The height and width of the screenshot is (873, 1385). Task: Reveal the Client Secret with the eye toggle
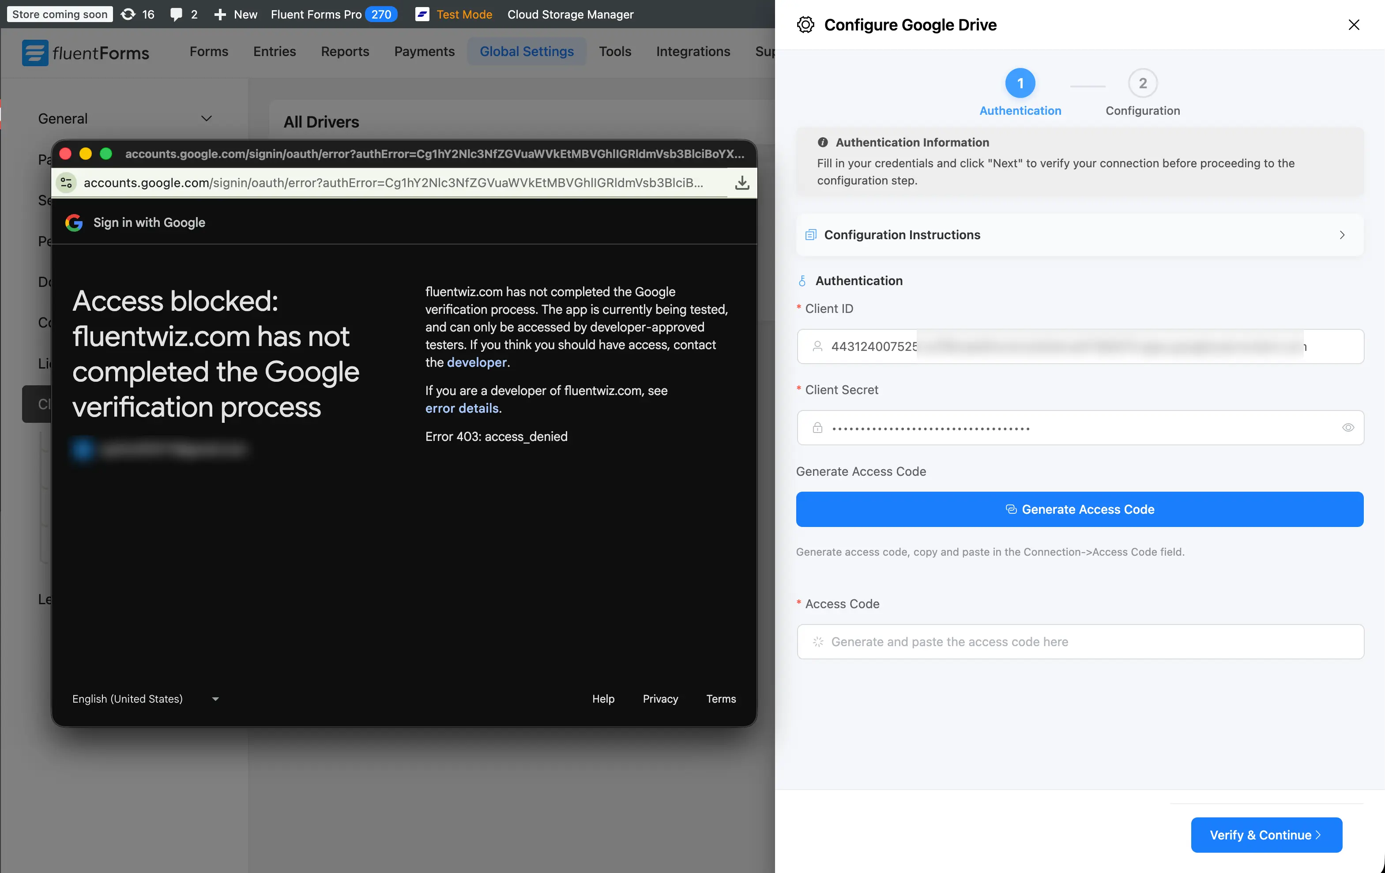(x=1348, y=428)
